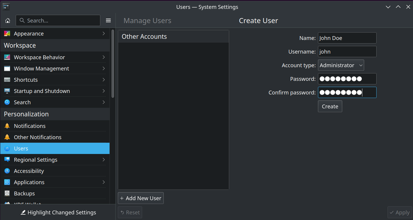Expand the Appearance category
This screenshot has width=413, height=220.
tap(103, 33)
